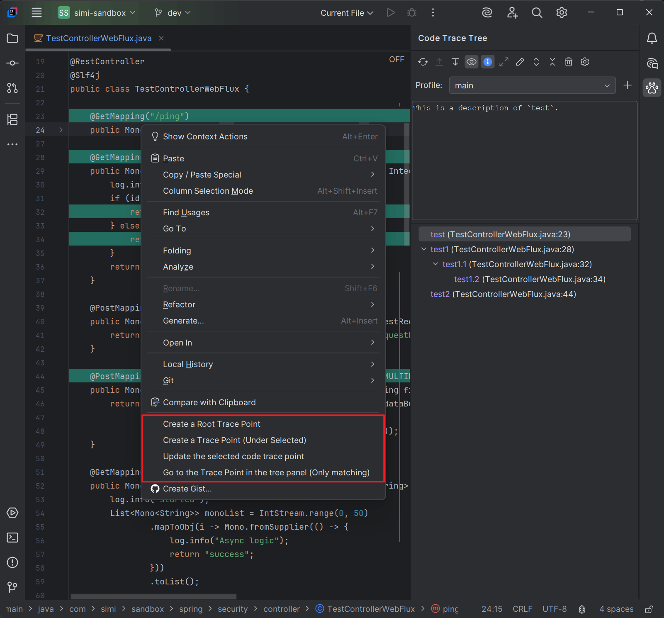
Task: Open the Profile main dropdown
Action: [532, 85]
